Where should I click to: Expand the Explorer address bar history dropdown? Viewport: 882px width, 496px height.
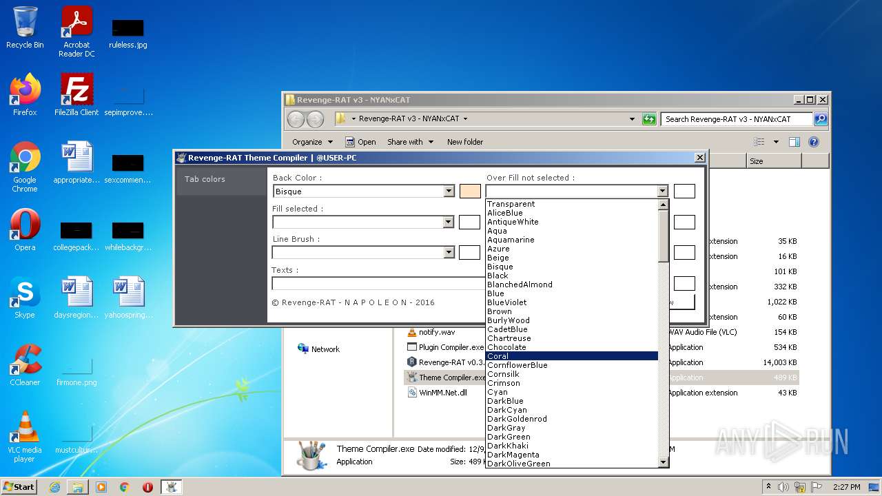pos(632,119)
